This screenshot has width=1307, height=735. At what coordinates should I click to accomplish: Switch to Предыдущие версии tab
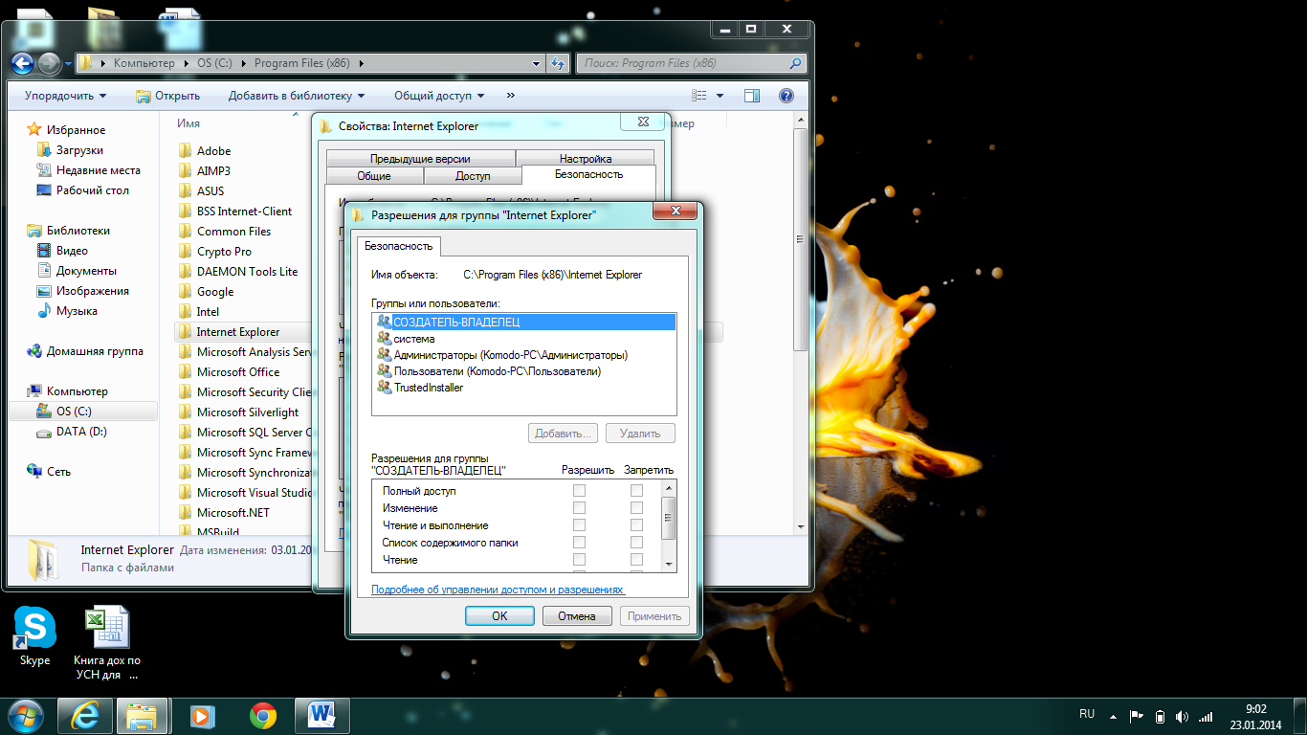(x=420, y=159)
